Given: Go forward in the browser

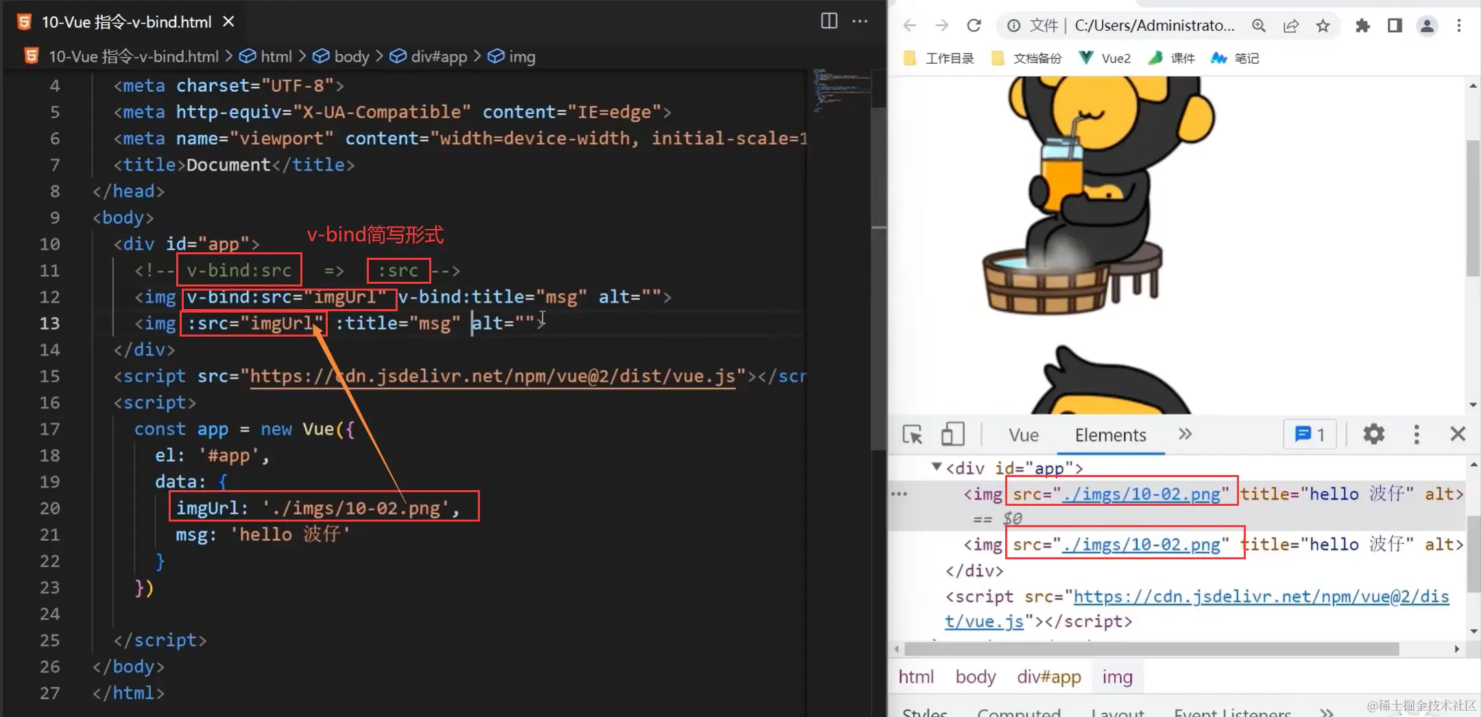Looking at the screenshot, I should (x=941, y=25).
